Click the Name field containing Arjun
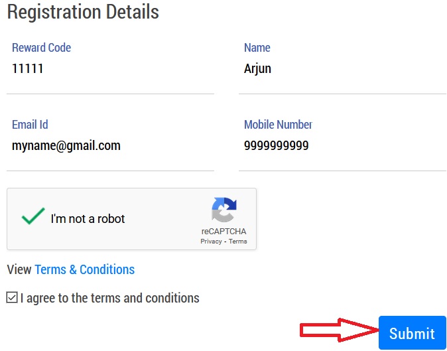 point(342,69)
